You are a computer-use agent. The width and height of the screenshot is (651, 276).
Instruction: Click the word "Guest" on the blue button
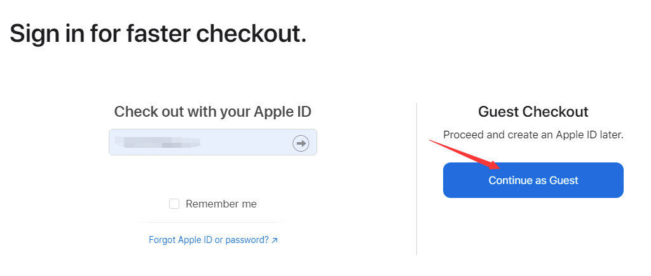point(564,180)
